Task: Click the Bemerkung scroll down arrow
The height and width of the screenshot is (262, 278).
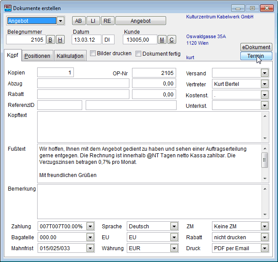Action: (x=265, y=215)
